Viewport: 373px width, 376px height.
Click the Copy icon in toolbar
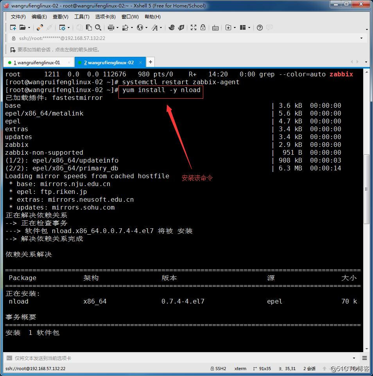click(x=79, y=27)
